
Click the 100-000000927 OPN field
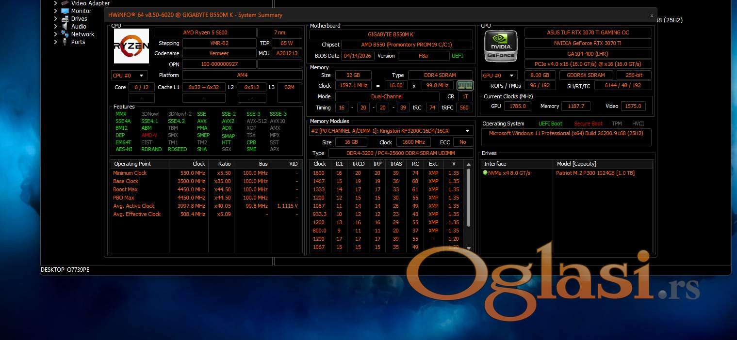coord(219,64)
